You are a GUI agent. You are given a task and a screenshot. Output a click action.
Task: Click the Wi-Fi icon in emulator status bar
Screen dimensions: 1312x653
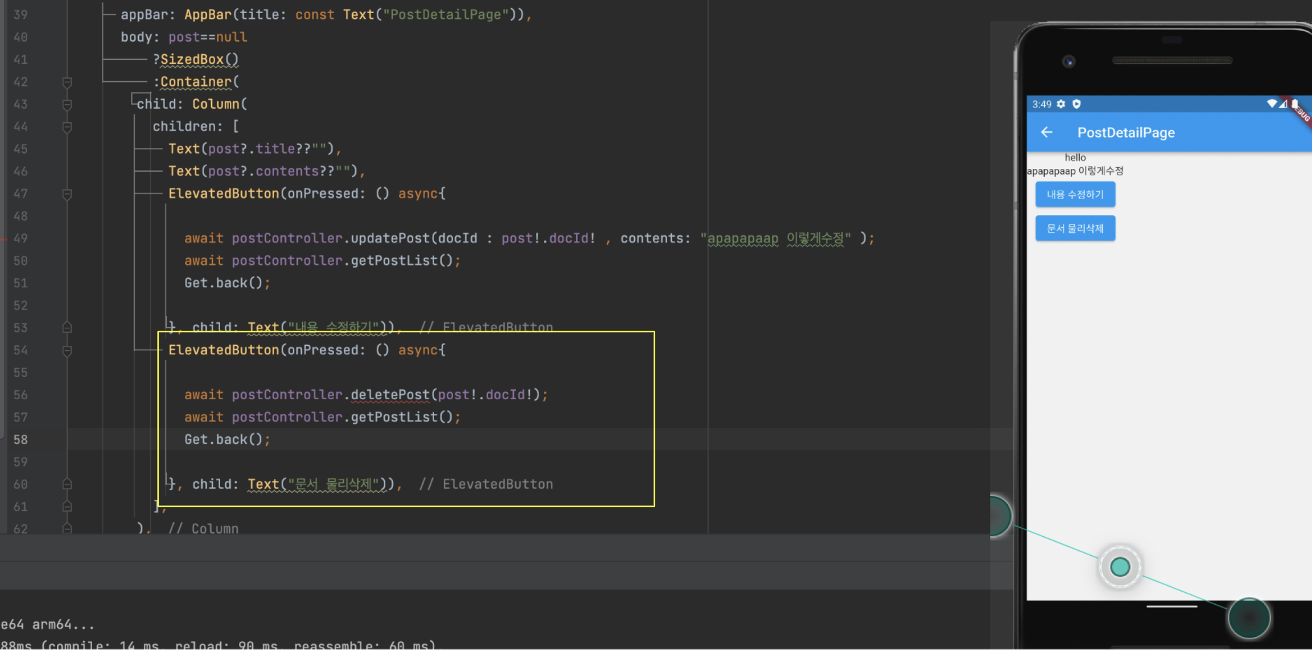coord(1272,104)
